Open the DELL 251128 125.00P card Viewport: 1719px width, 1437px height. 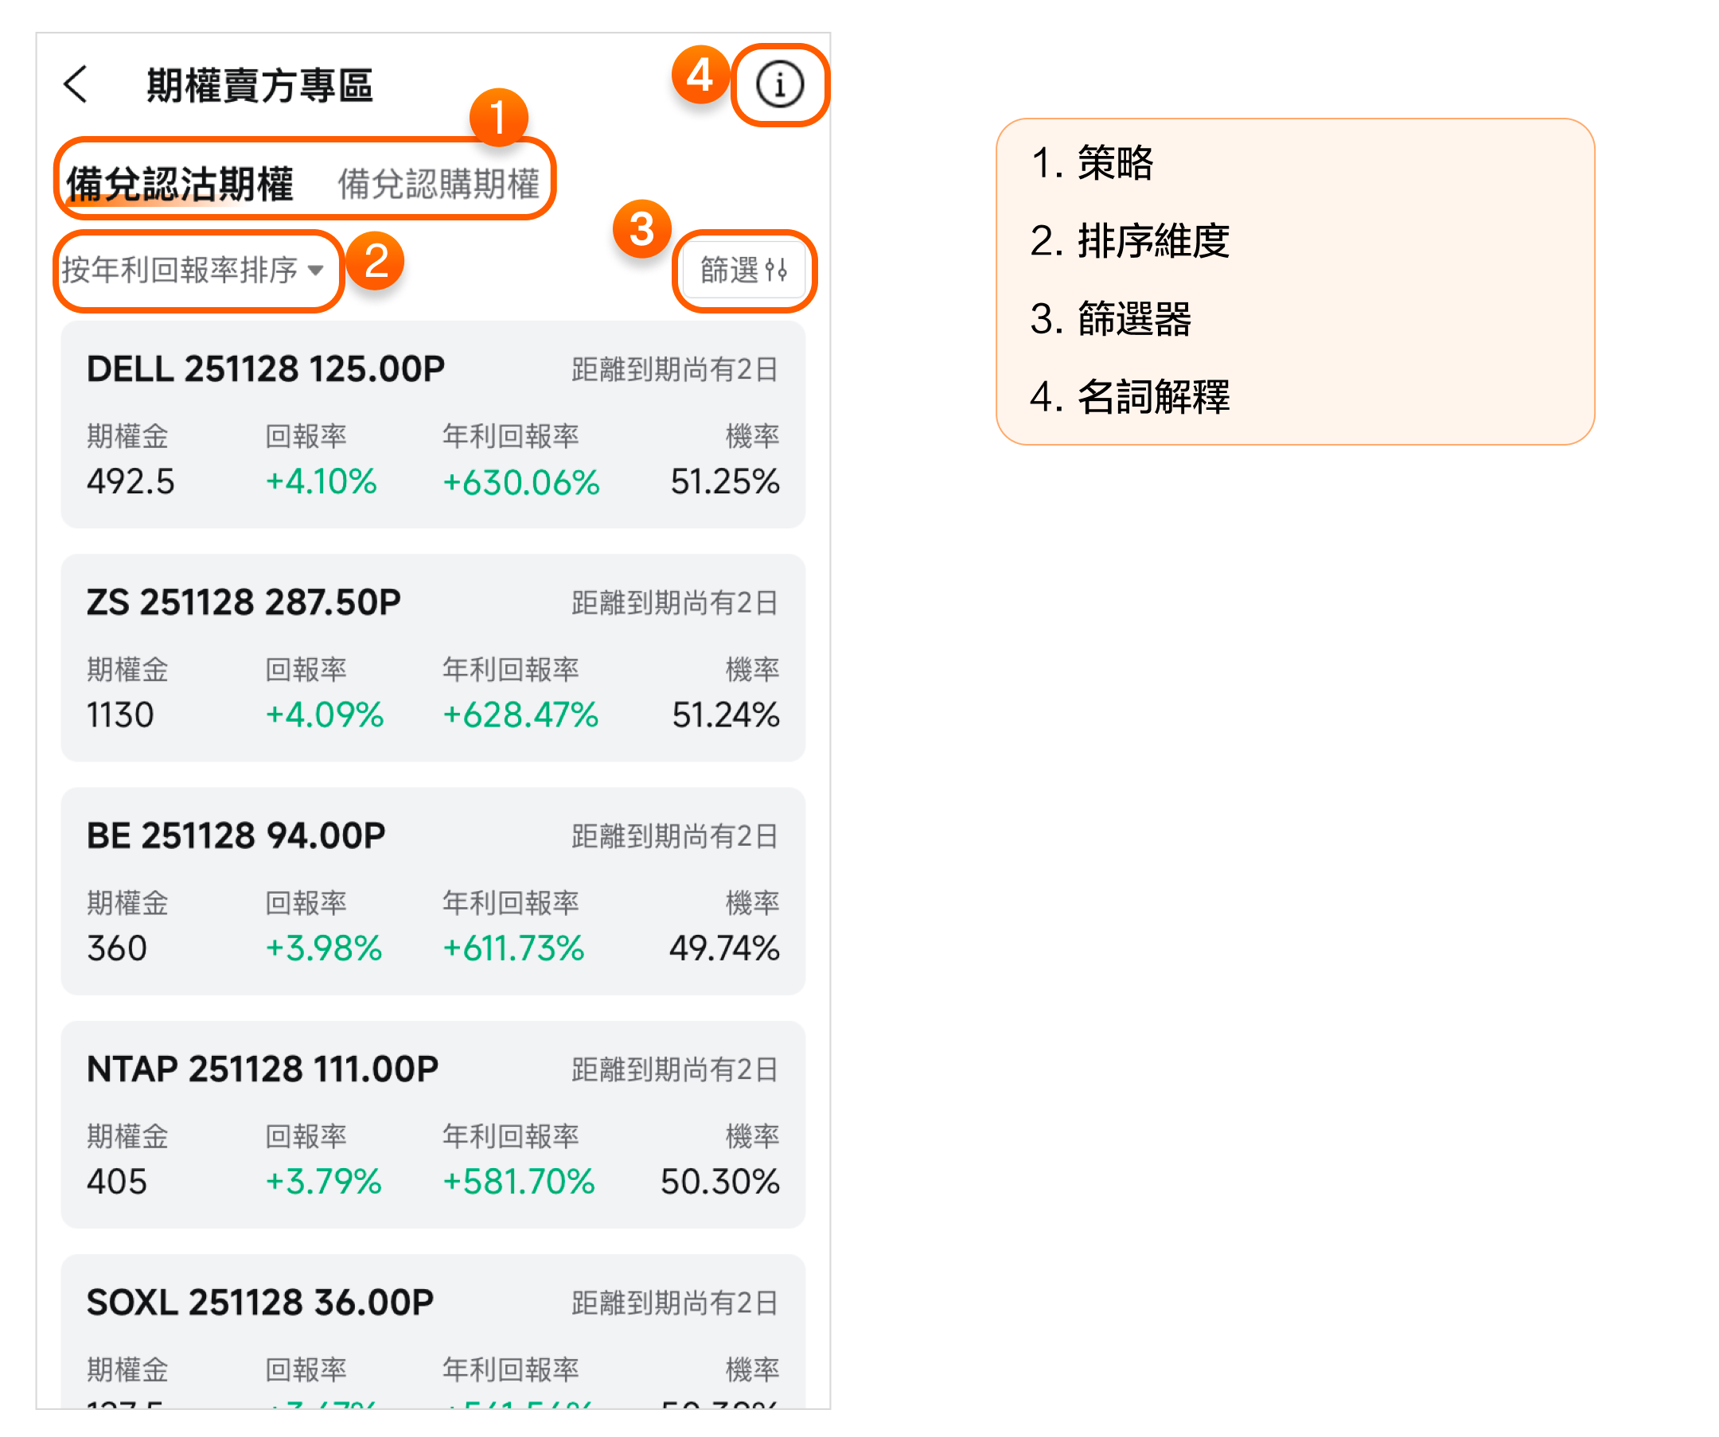pyautogui.click(x=266, y=369)
